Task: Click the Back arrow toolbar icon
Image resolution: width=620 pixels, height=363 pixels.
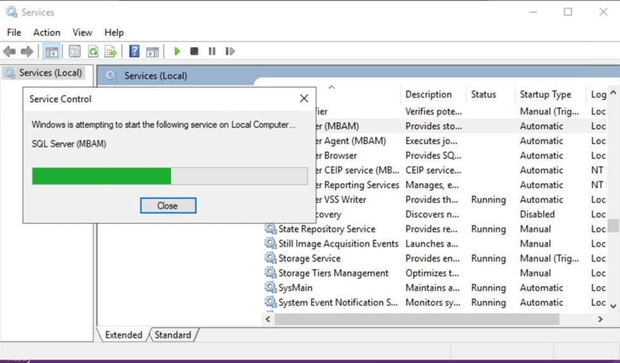Action: pyautogui.click(x=9, y=51)
